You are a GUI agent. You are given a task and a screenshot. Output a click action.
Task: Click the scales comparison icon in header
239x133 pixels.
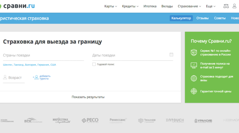click(x=226, y=6)
